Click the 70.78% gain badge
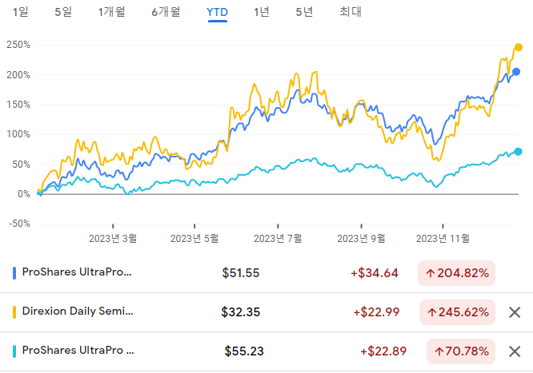The height and width of the screenshot is (373, 533). point(461,351)
